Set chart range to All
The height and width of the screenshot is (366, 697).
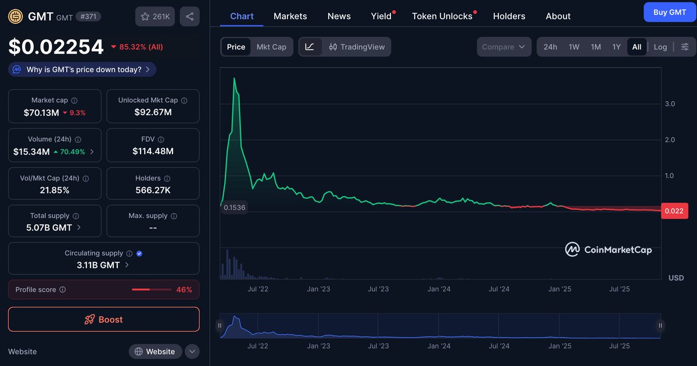pos(637,47)
